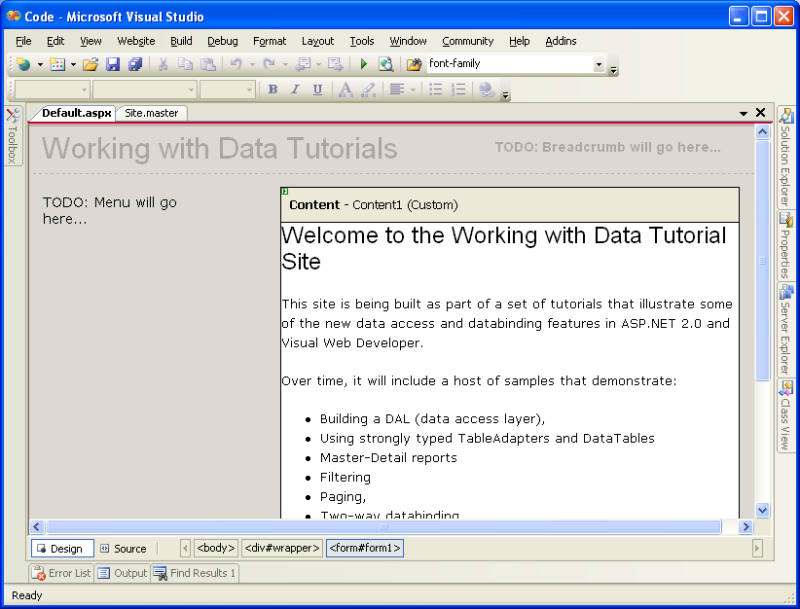Click the Start Debugging green arrow
The image size is (800, 609).
[x=363, y=64]
